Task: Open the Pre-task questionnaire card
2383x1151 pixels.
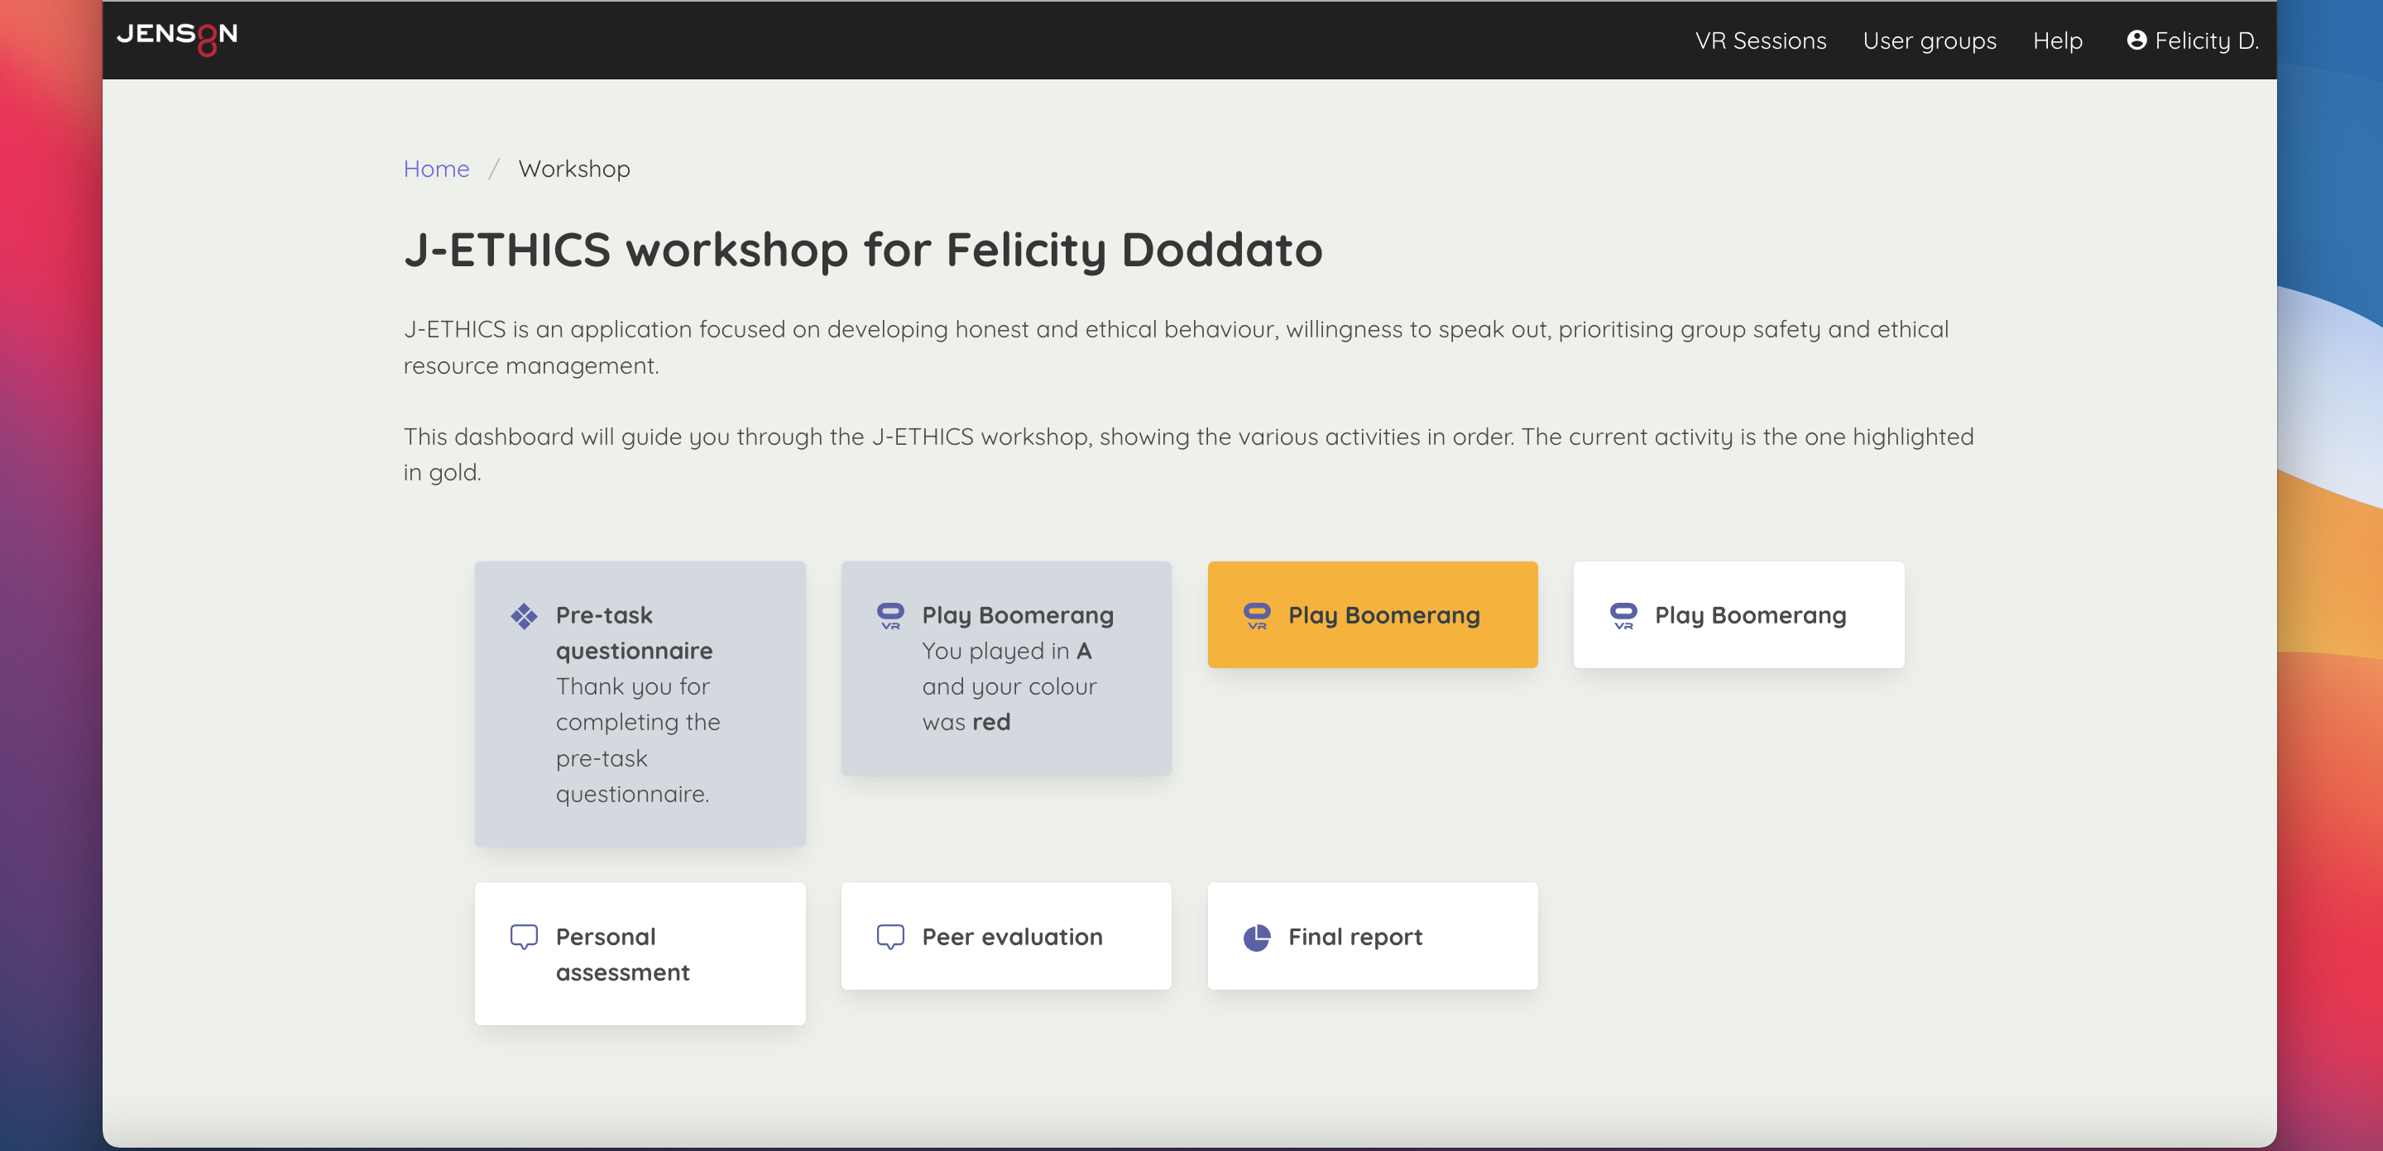Action: click(x=640, y=704)
